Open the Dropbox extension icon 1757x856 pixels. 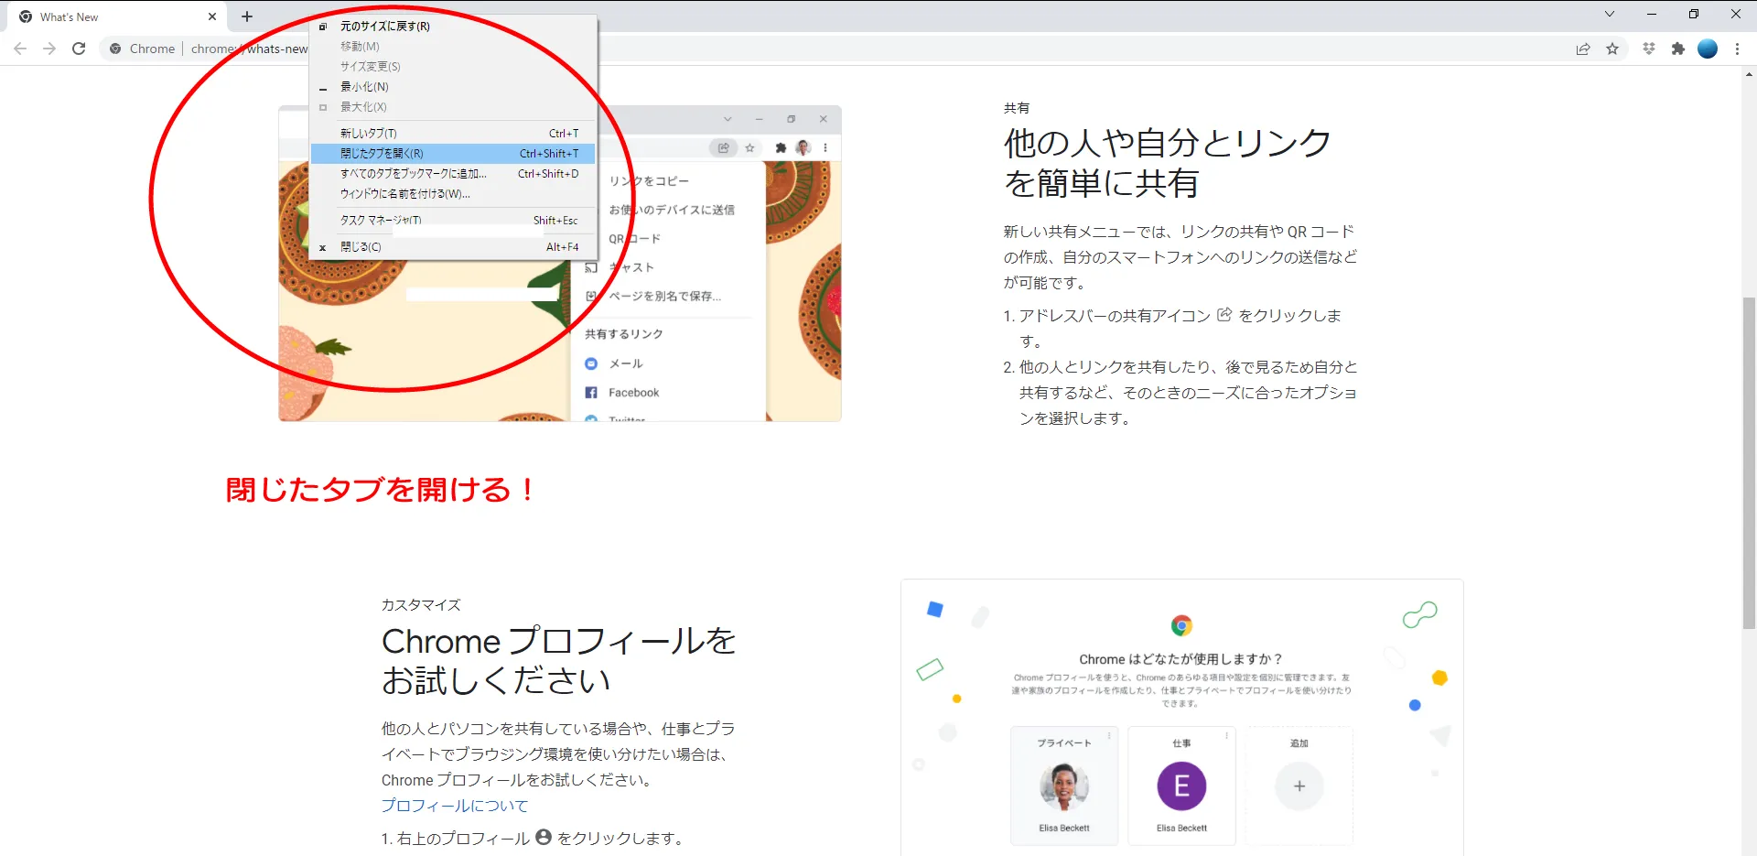[1649, 49]
